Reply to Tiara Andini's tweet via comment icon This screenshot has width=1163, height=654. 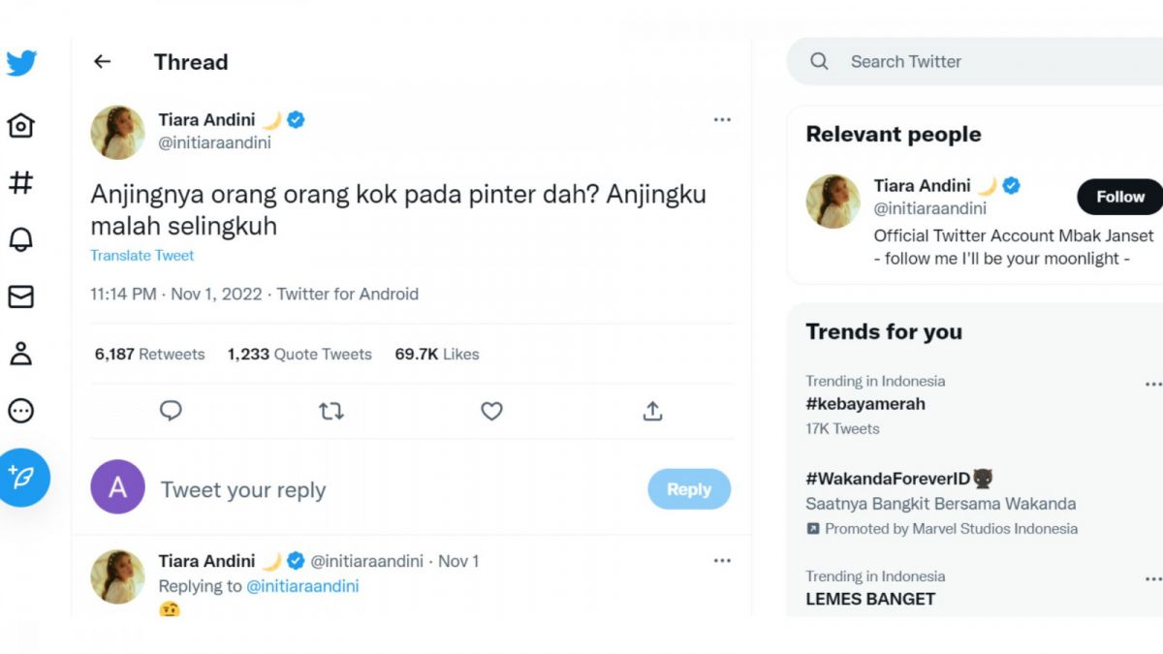tap(171, 411)
